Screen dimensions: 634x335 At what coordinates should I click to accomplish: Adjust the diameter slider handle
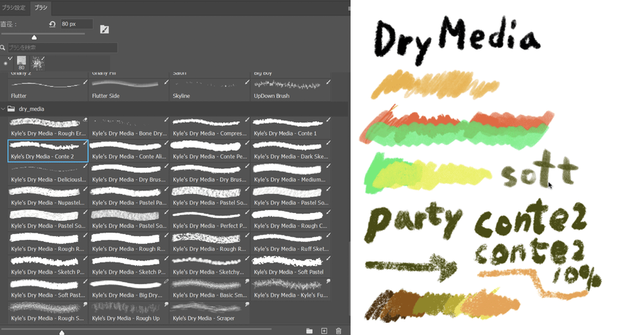35,37
